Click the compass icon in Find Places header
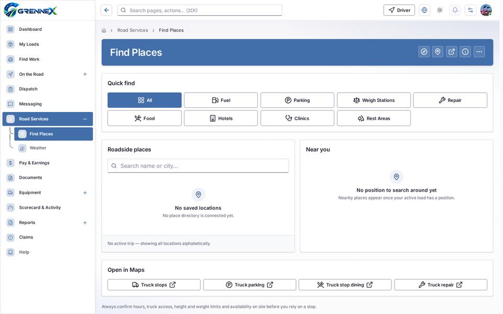Viewport: 503px width, 314px height. (x=424, y=52)
